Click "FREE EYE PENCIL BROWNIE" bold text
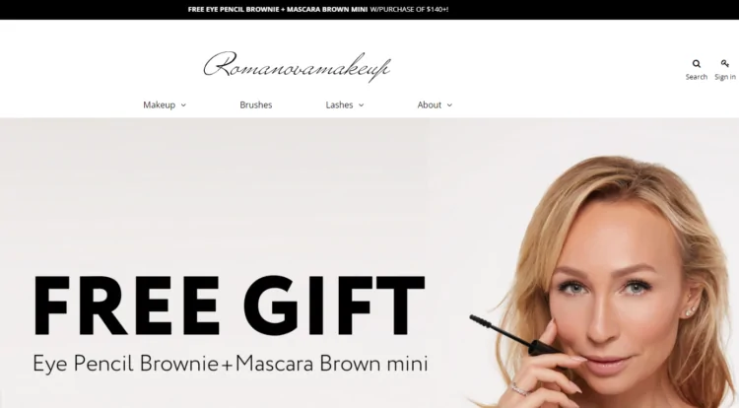 [x=234, y=10]
